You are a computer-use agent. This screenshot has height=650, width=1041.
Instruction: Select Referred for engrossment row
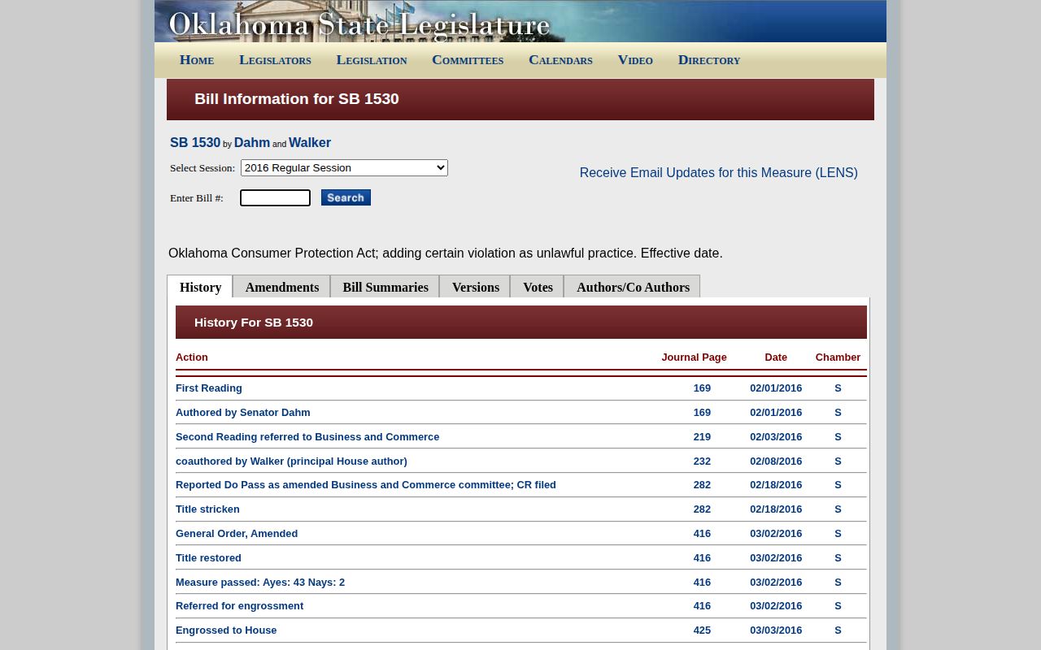pos(521,605)
